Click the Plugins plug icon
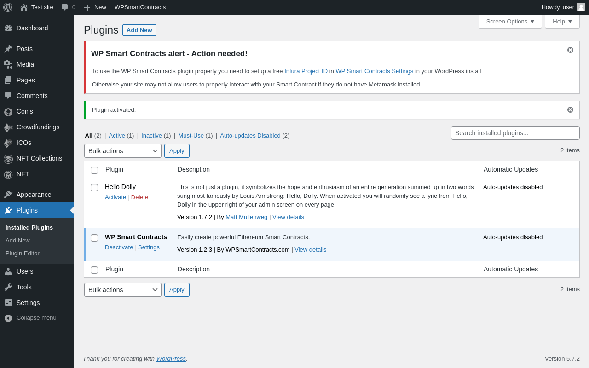This screenshot has height=368, width=589. pos(8,210)
